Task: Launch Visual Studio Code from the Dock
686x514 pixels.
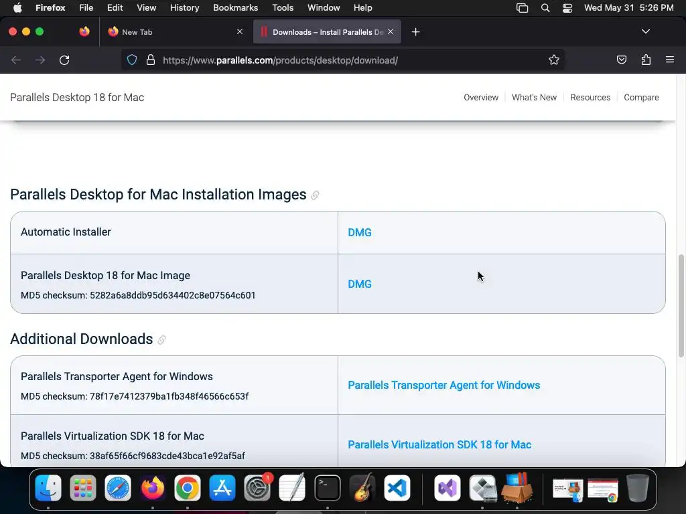Action: (397, 488)
